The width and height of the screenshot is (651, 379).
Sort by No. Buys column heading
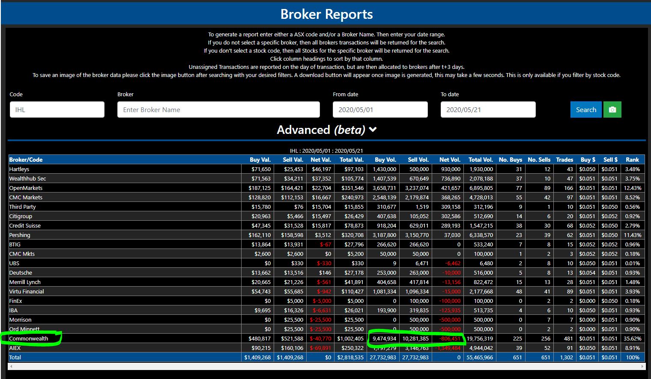tap(511, 160)
